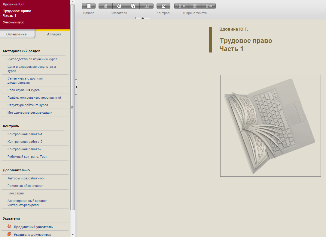326x237 pixels.
Task: Click the Предметный указатель orange icon
Action: (9, 226)
